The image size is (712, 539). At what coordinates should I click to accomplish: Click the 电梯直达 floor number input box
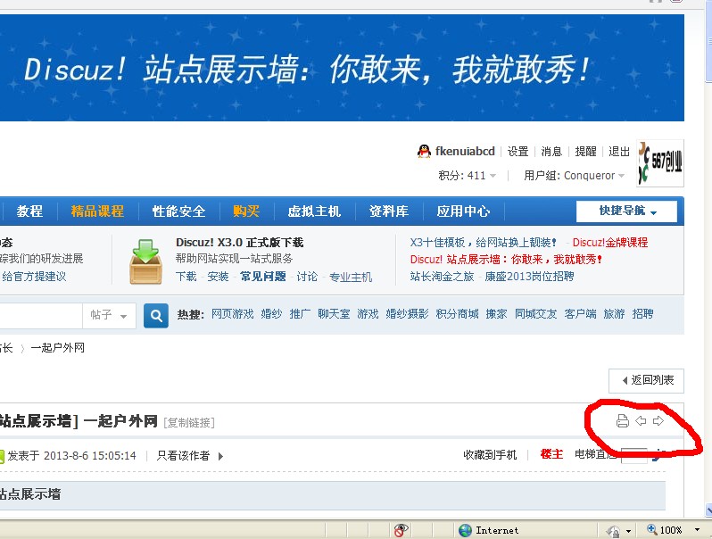(633, 455)
